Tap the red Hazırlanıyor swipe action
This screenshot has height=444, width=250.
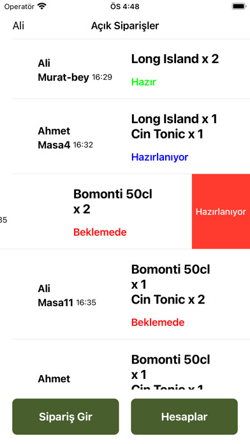coord(221,212)
